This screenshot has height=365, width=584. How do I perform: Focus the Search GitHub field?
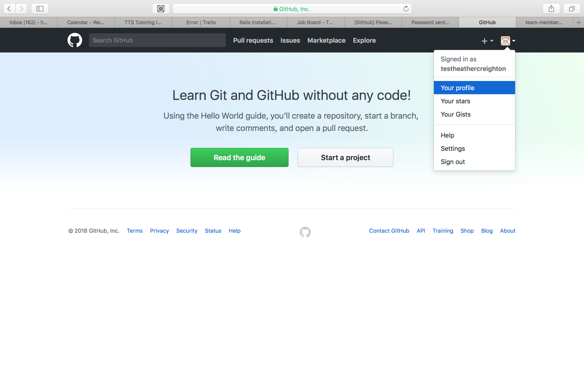click(157, 40)
